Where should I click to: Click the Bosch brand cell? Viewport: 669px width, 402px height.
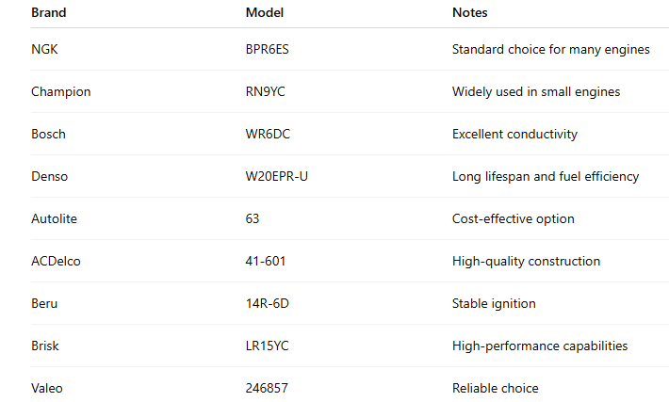[48, 134]
